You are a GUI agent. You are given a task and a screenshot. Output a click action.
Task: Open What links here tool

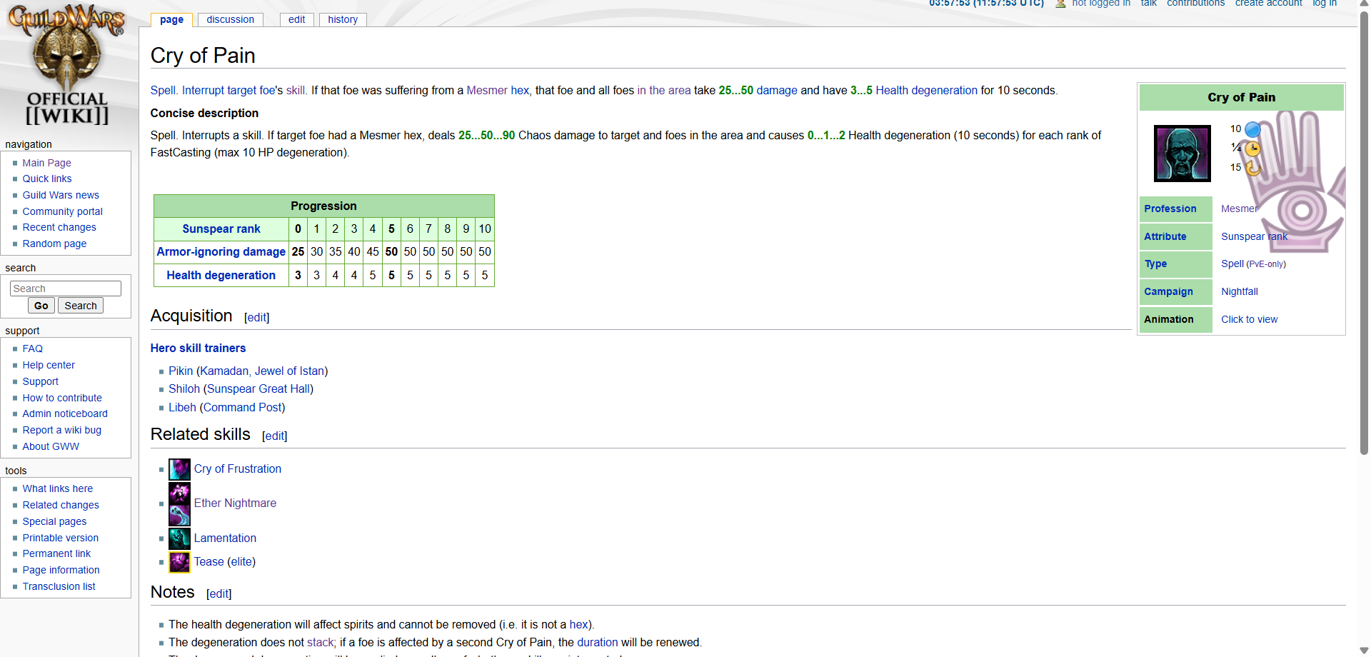(x=58, y=488)
